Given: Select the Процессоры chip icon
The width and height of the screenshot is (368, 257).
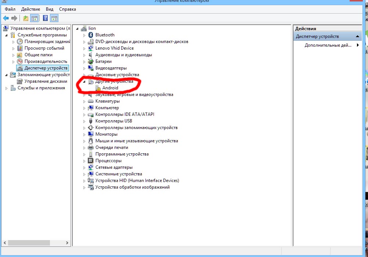Looking at the screenshot, I should (x=91, y=161).
